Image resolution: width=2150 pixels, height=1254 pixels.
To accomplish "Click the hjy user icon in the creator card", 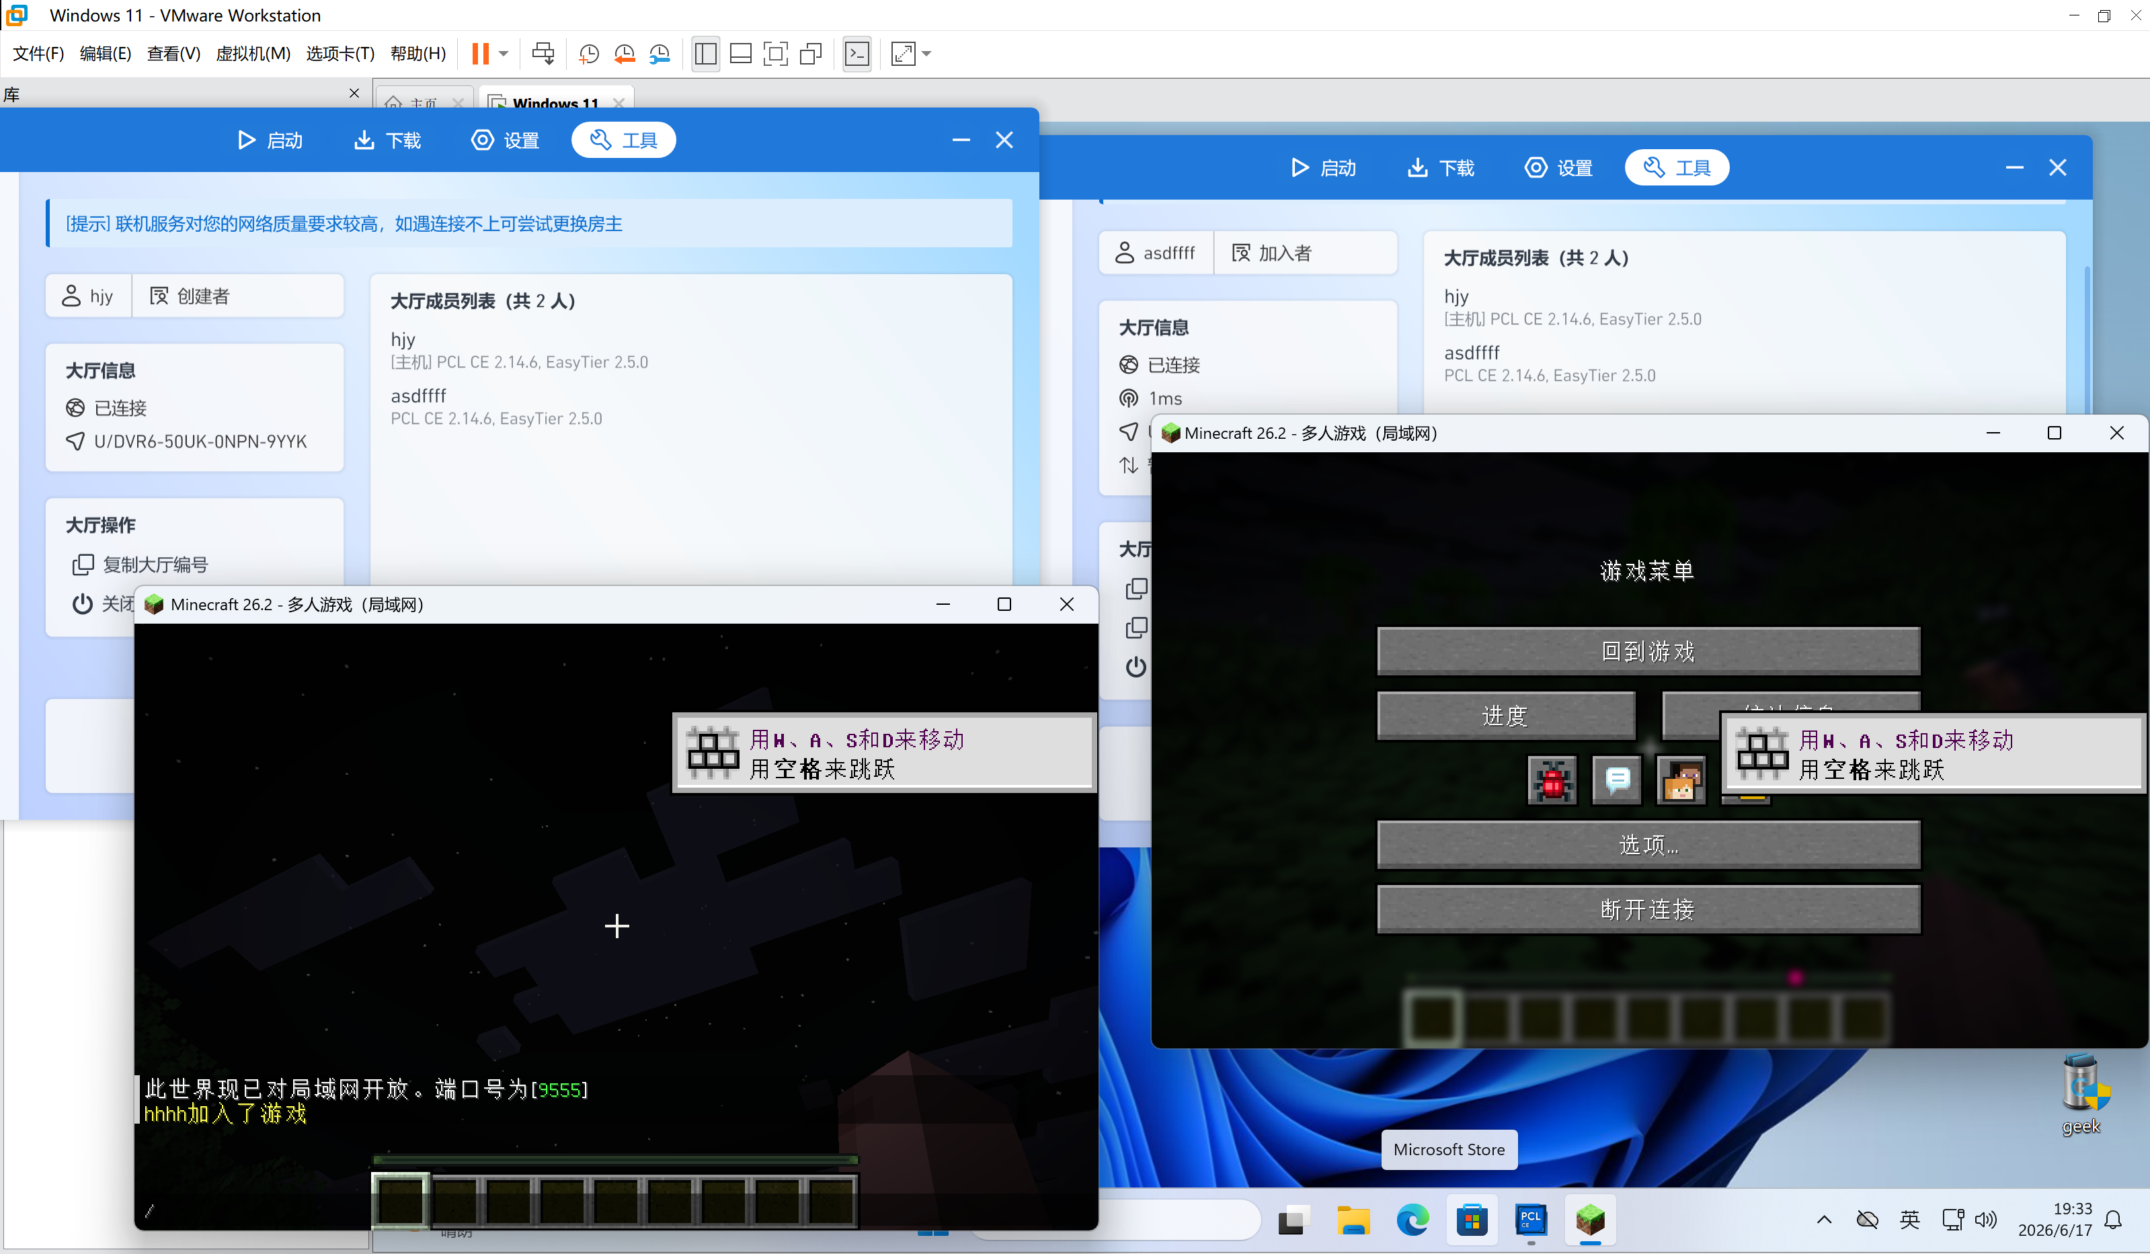I will [x=72, y=296].
